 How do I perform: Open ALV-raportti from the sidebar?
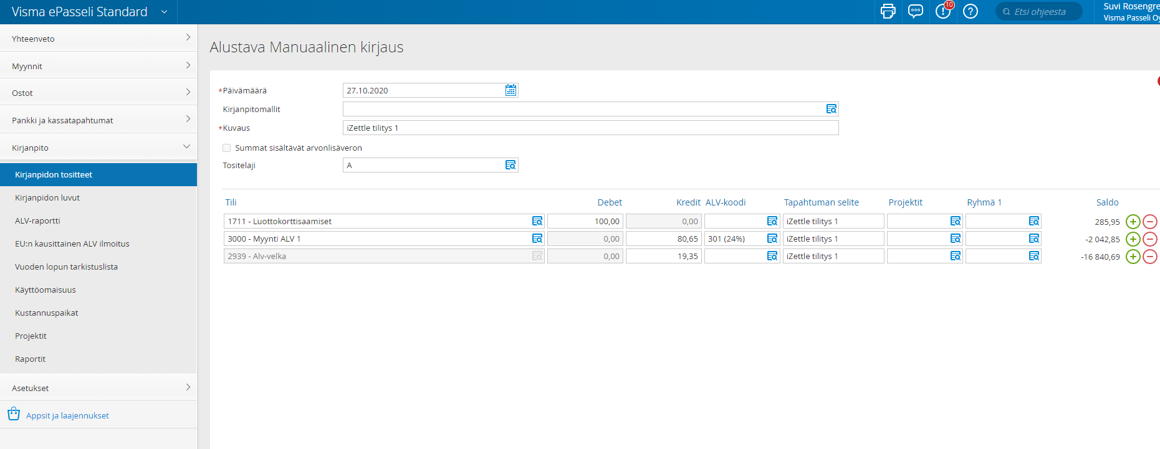37,220
